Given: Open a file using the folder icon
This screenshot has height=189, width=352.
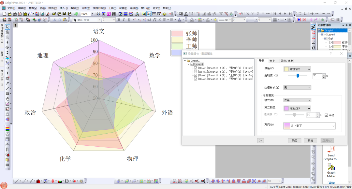Looking at the screenshot, I should pos(54,14).
